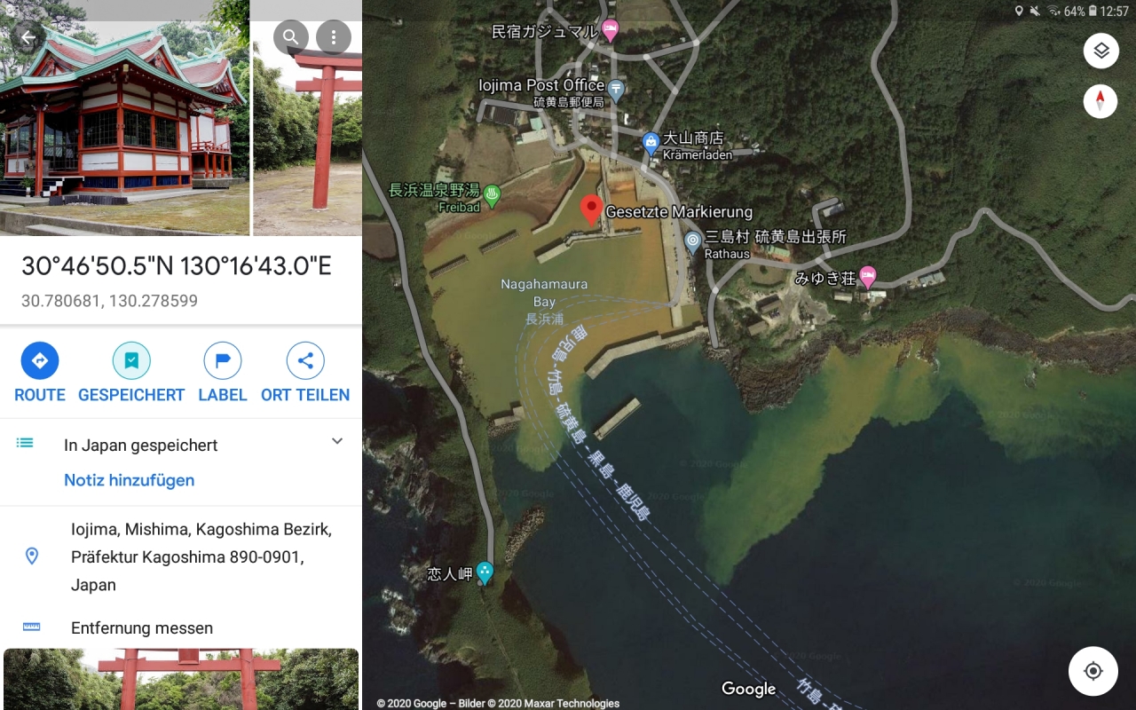
Task: Tap the Freibad hot spring marker
Action: click(491, 193)
